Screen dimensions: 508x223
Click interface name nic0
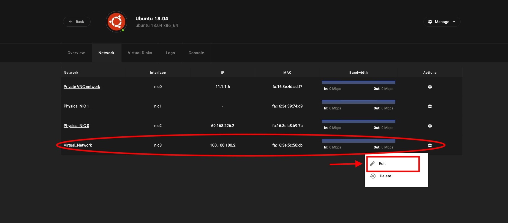point(158,87)
